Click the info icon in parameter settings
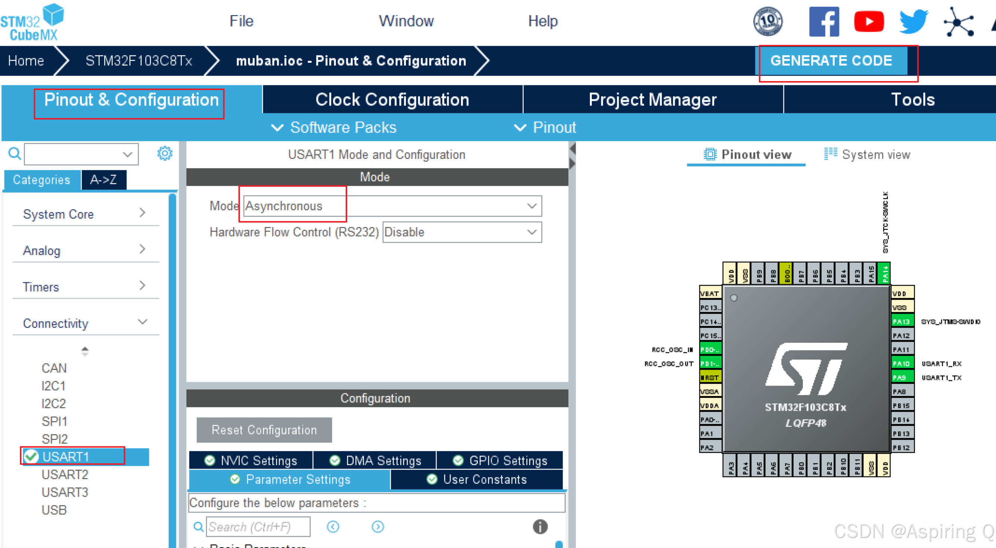The width and height of the screenshot is (996, 548). point(540,526)
